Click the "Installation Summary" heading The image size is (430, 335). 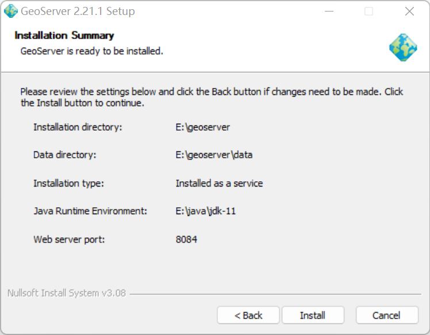point(64,36)
